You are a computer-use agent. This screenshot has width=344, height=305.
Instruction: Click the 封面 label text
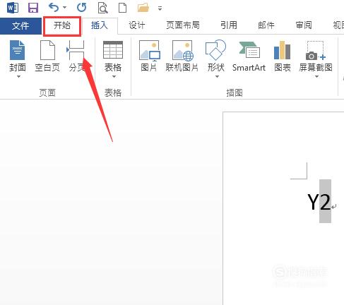point(18,68)
